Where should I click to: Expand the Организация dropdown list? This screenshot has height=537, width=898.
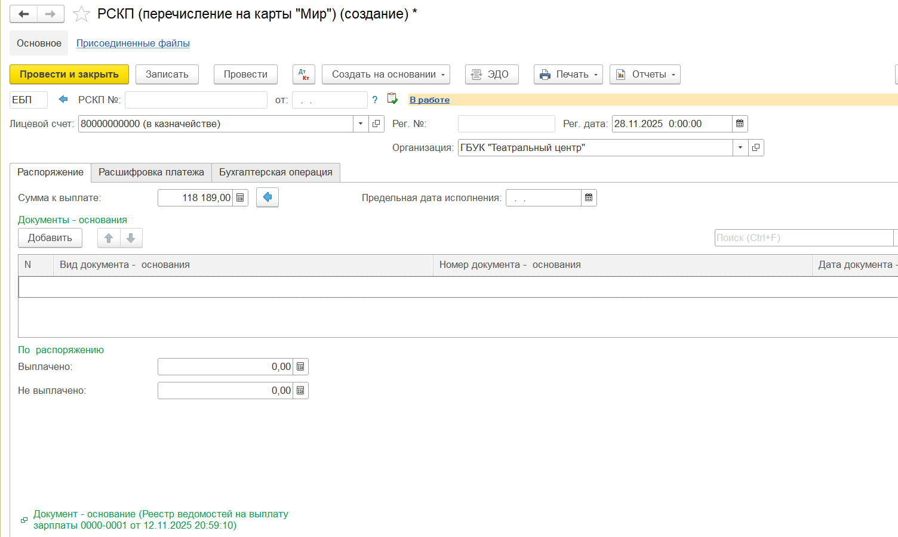pos(740,148)
